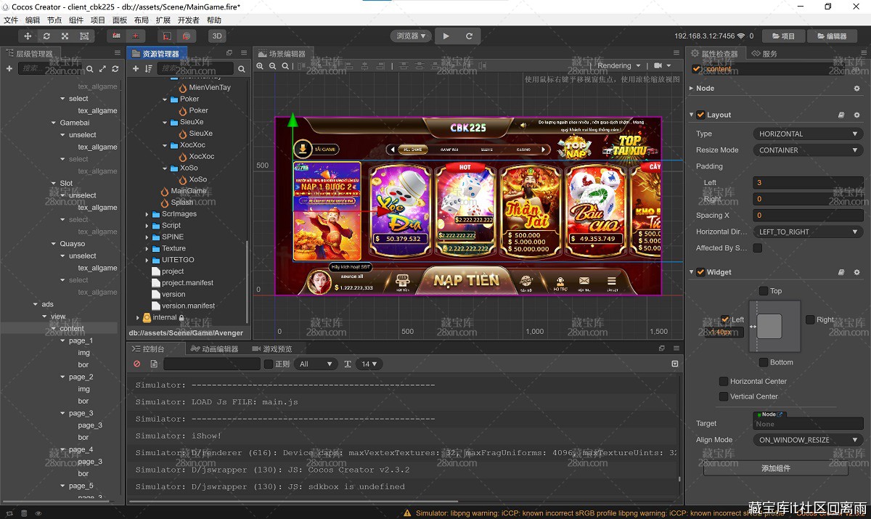Refresh the hierarchy panel
The image size is (871, 519).
(x=114, y=69)
